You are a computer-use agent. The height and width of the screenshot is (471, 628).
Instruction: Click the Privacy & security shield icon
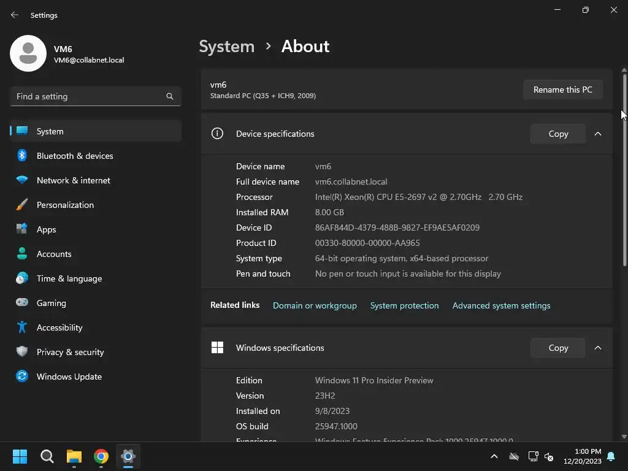[22, 351]
